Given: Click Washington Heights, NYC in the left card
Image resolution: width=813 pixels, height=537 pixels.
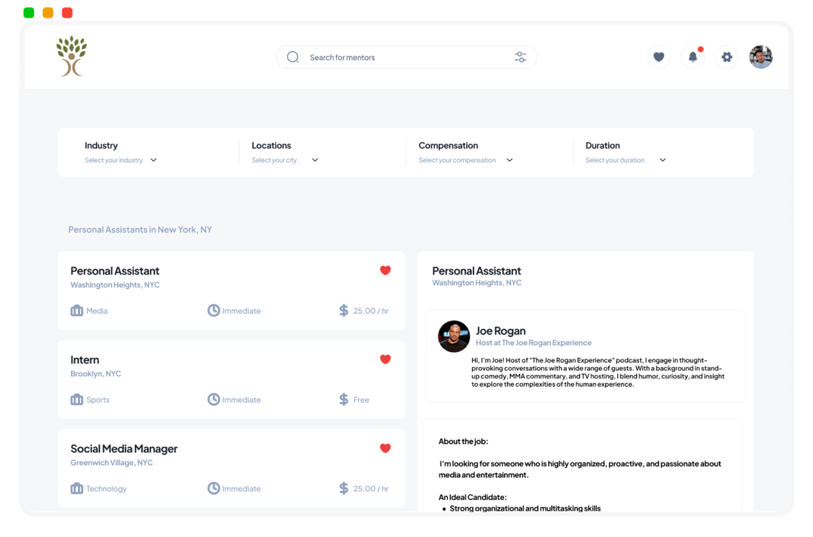Looking at the screenshot, I should pyautogui.click(x=115, y=285).
